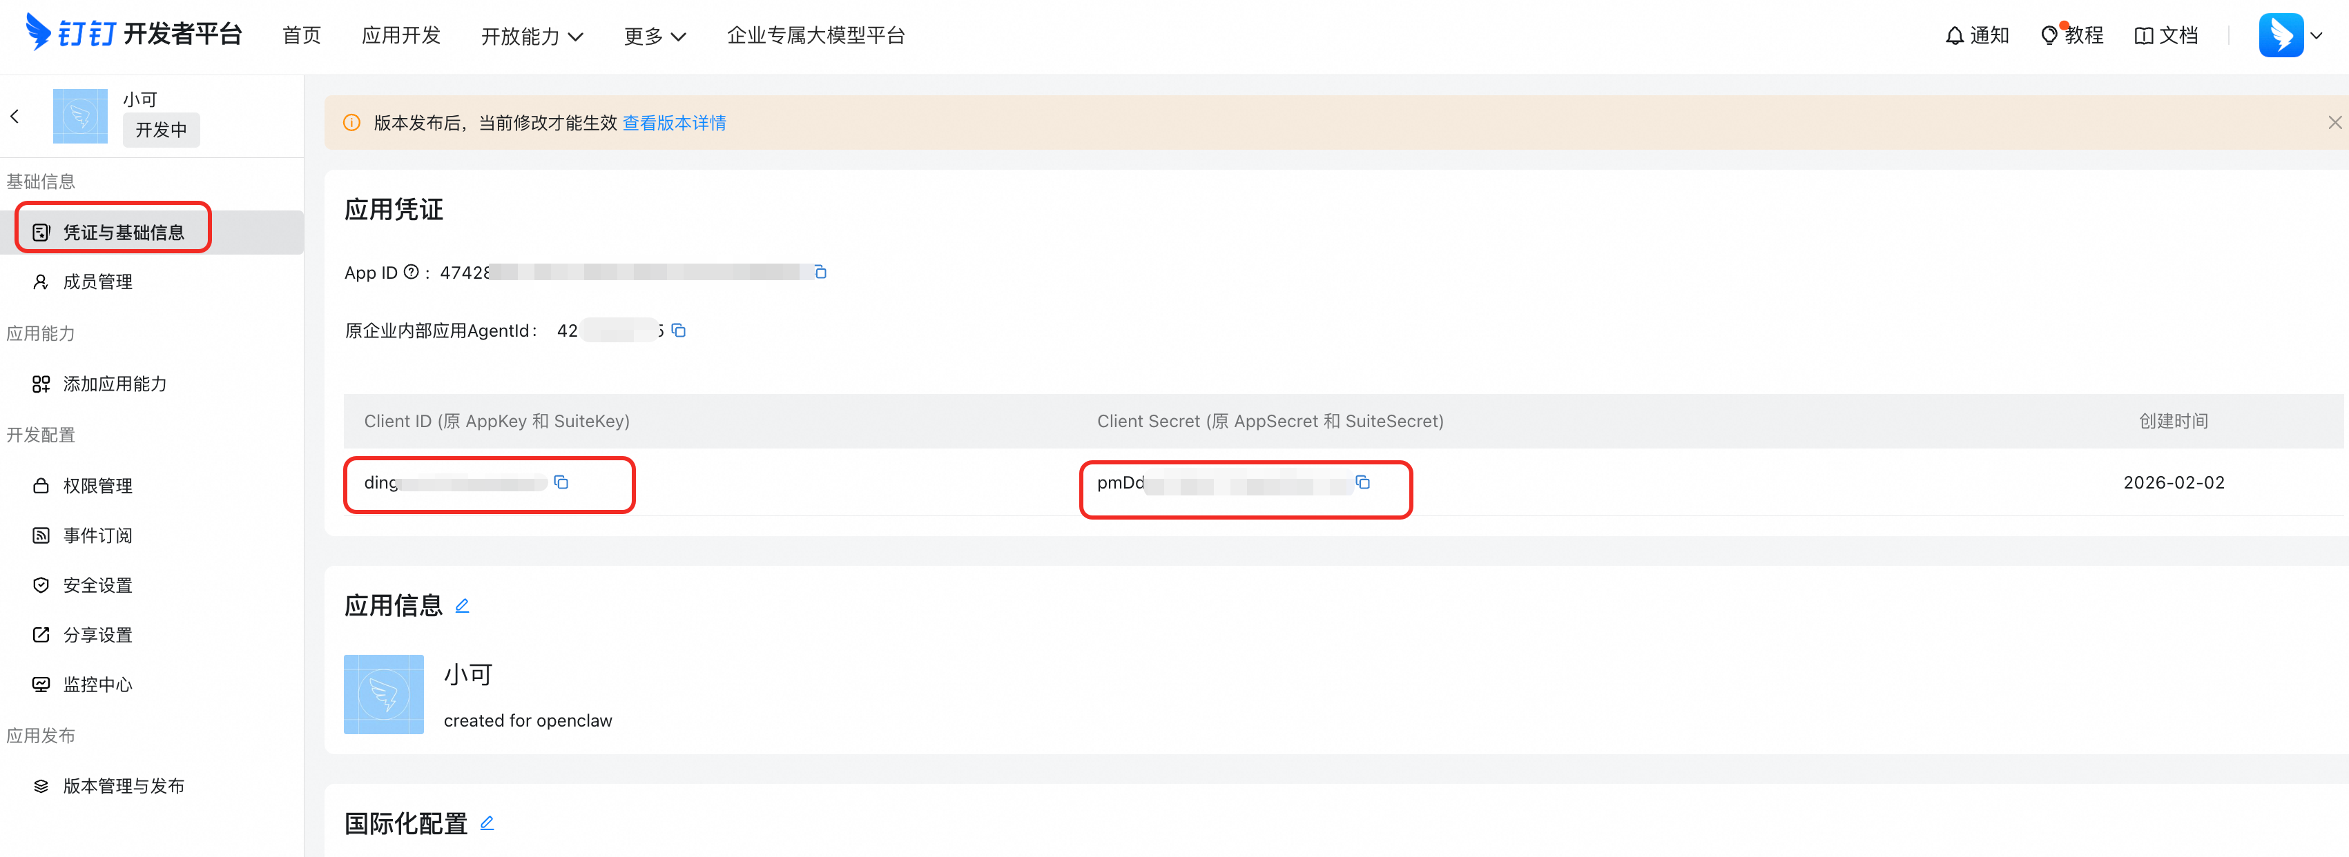Open 企业专属大模型平台 menu item
2349x857 pixels.
(x=815, y=36)
